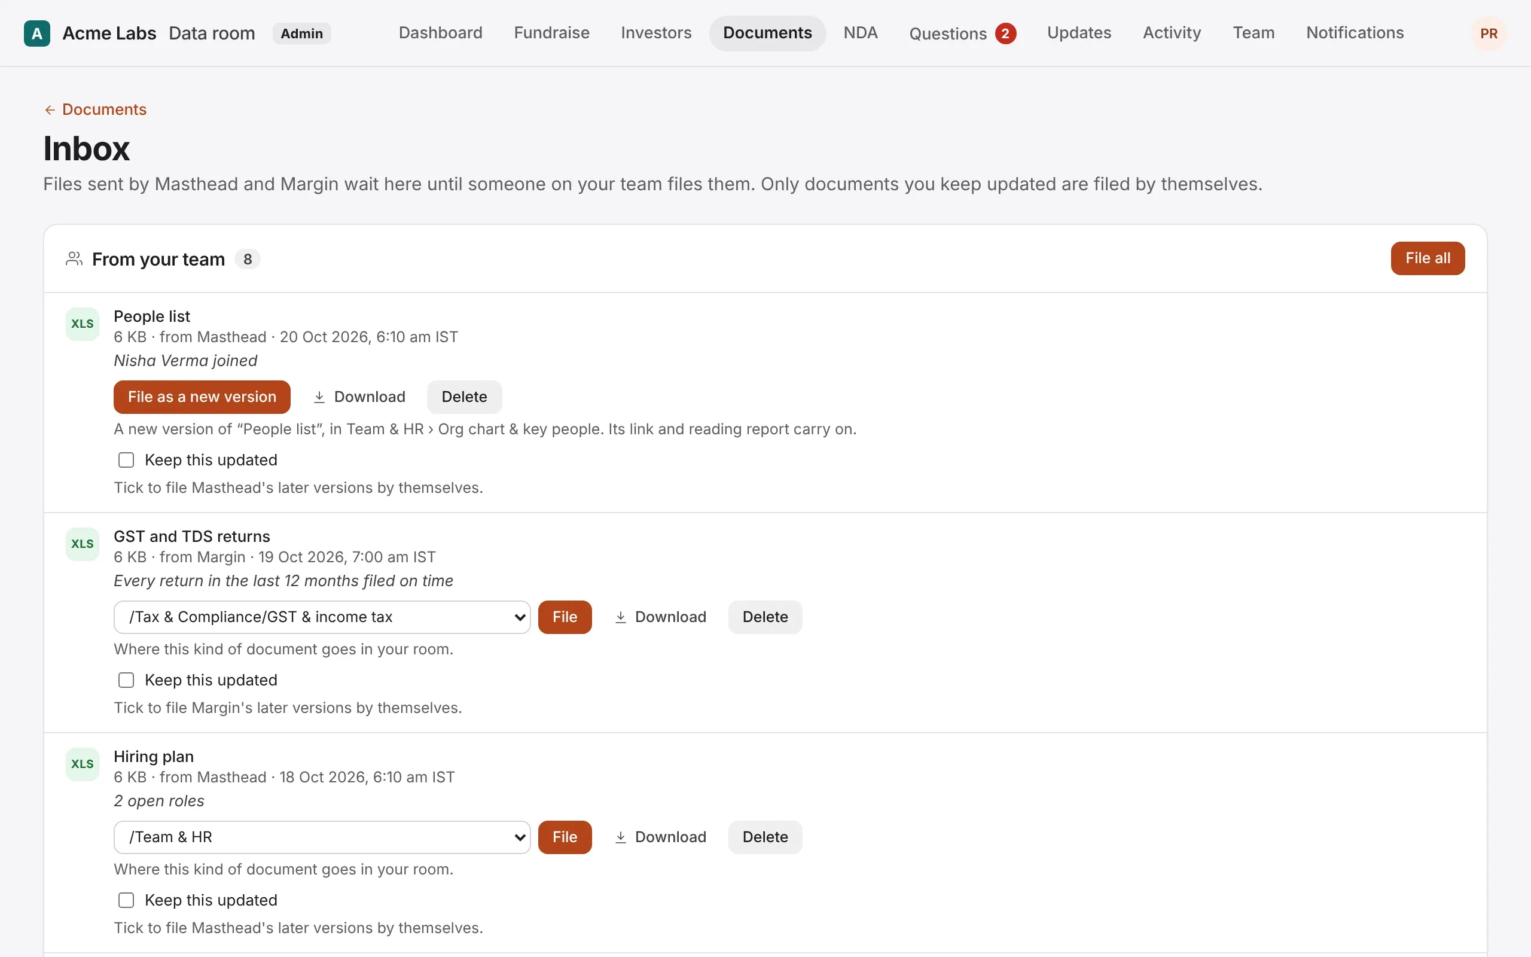
Task: Click the Nisha Verma joined note
Action: pyautogui.click(x=185, y=361)
